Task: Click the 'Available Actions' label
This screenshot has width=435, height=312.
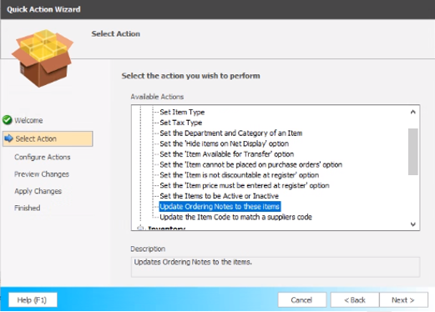Action: (x=157, y=97)
